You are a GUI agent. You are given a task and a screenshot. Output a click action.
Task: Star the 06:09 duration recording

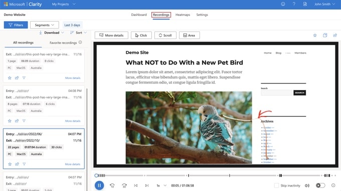tap(10, 78)
